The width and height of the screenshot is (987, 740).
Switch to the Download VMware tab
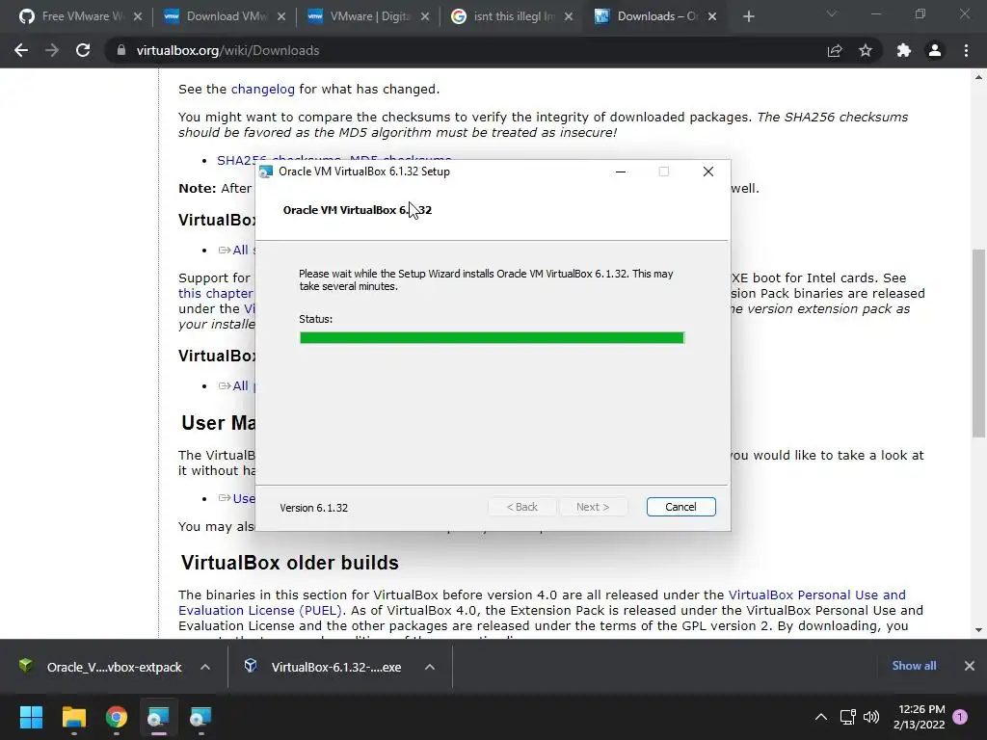[222, 16]
